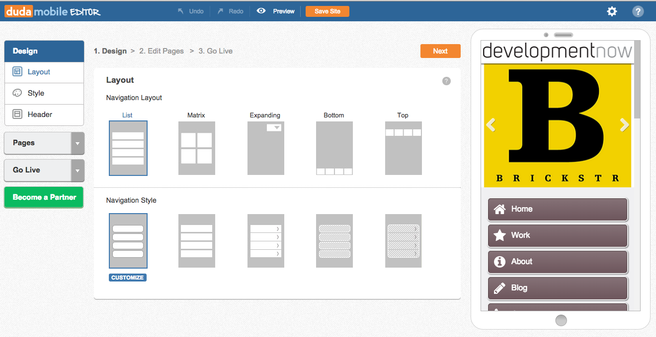
Task: Choose the Bottom navigation layout
Action: [x=334, y=148]
